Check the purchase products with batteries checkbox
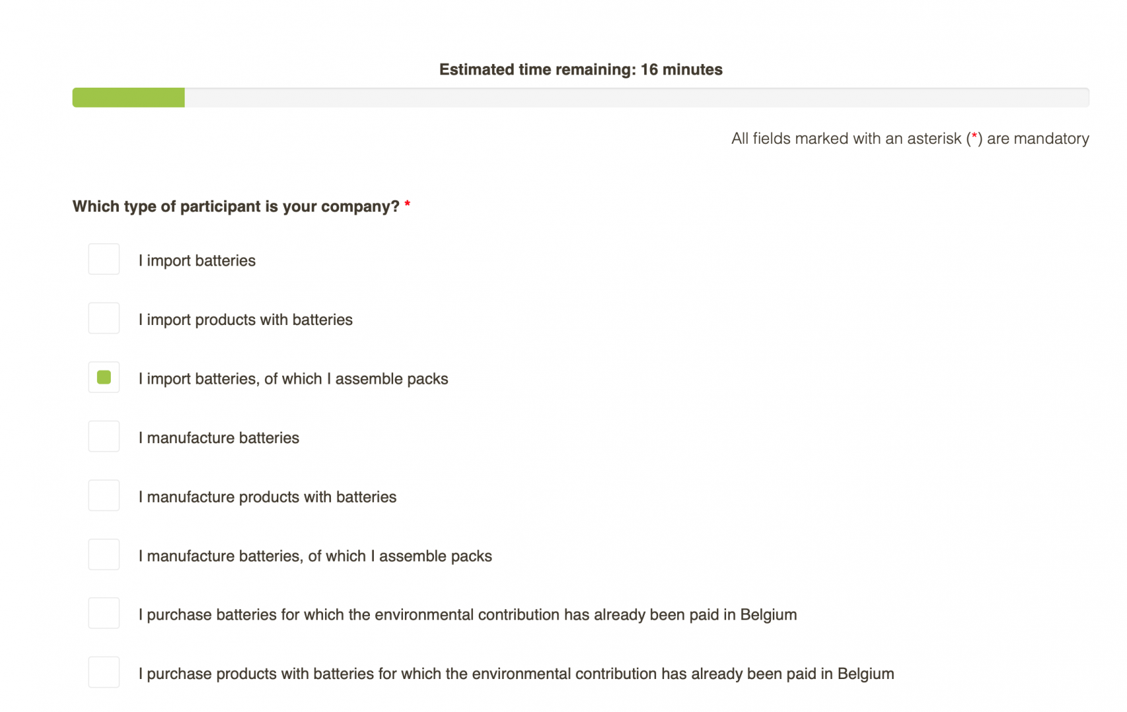Screen dimensions: 1127x712 104,672
